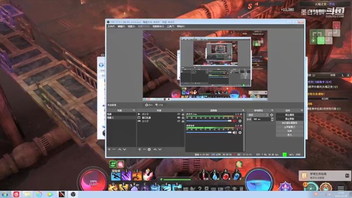Open the Edit (E) menu
This screenshot has height=198, width=352.
pos(121,26)
